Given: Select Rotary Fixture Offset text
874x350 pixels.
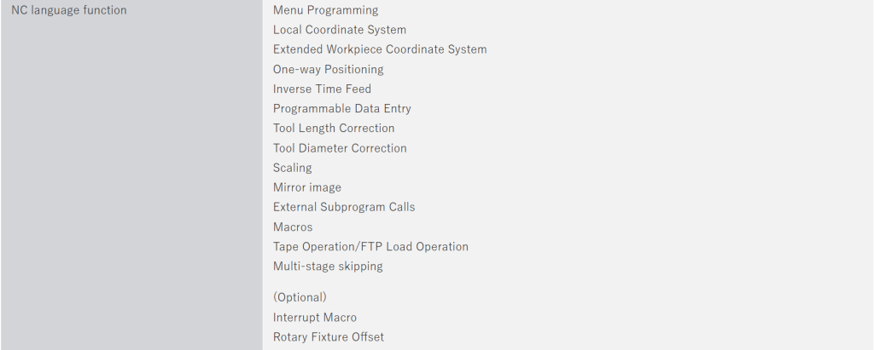Looking at the screenshot, I should [x=329, y=337].
